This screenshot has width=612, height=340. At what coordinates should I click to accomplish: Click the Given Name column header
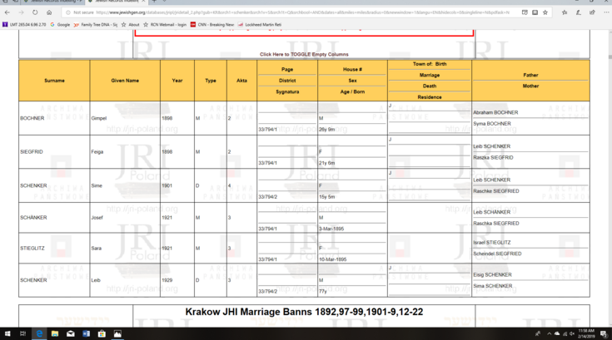pos(125,81)
